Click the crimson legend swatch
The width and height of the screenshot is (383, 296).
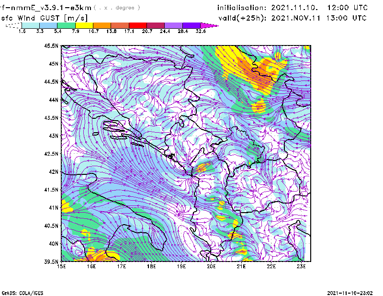click(x=156, y=25)
